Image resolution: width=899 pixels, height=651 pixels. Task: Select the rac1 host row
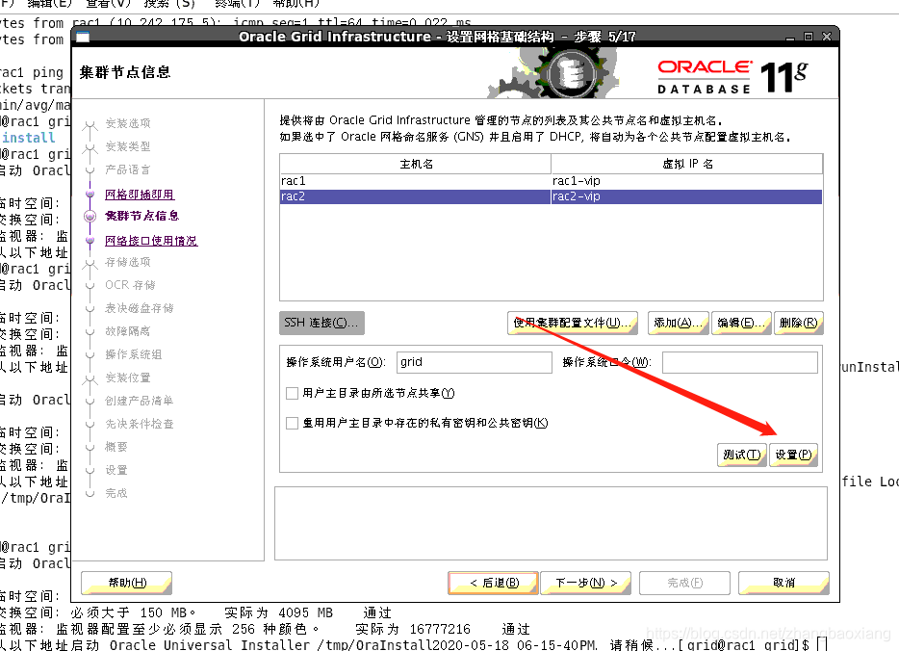click(x=416, y=181)
